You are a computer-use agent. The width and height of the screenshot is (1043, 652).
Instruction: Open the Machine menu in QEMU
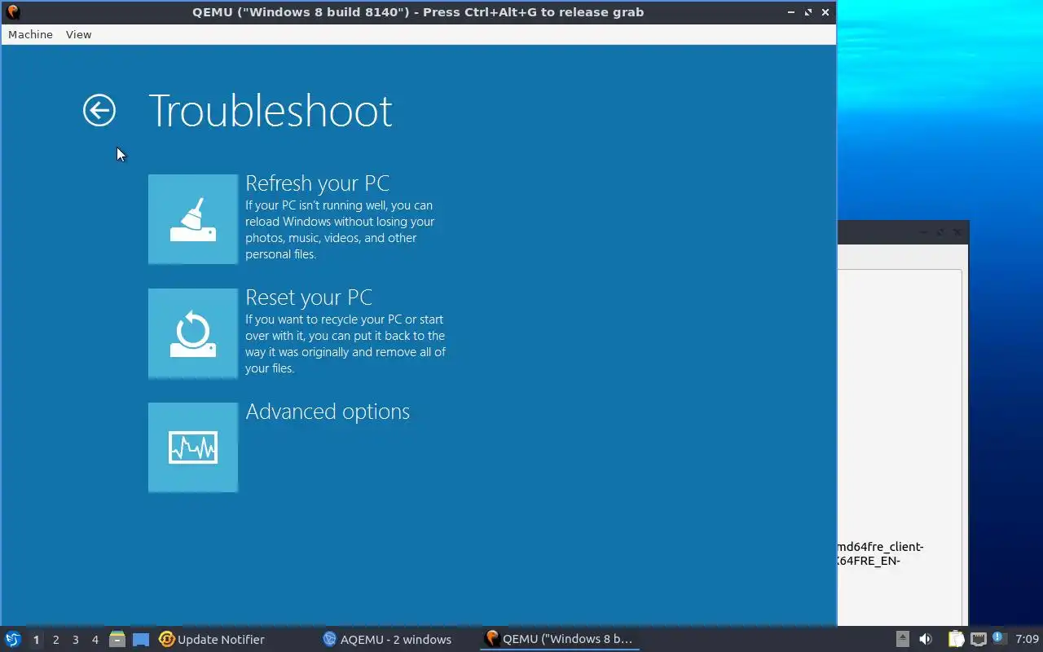30,34
